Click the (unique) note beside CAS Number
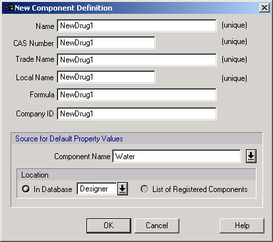273x242 pixels. pyautogui.click(x=234, y=41)
